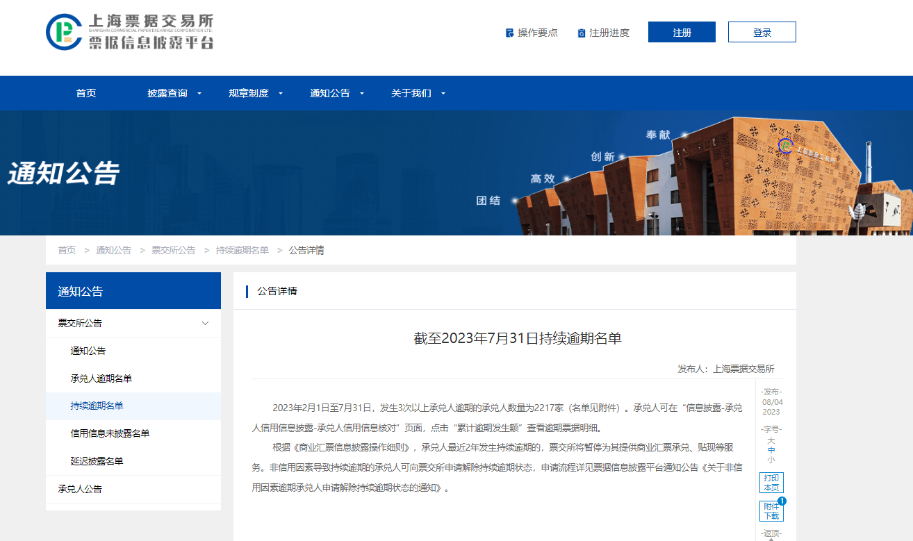The height and width of the screenshot is (541, 913).
Task: Click the 注册 button
Action: coord(682,32)
